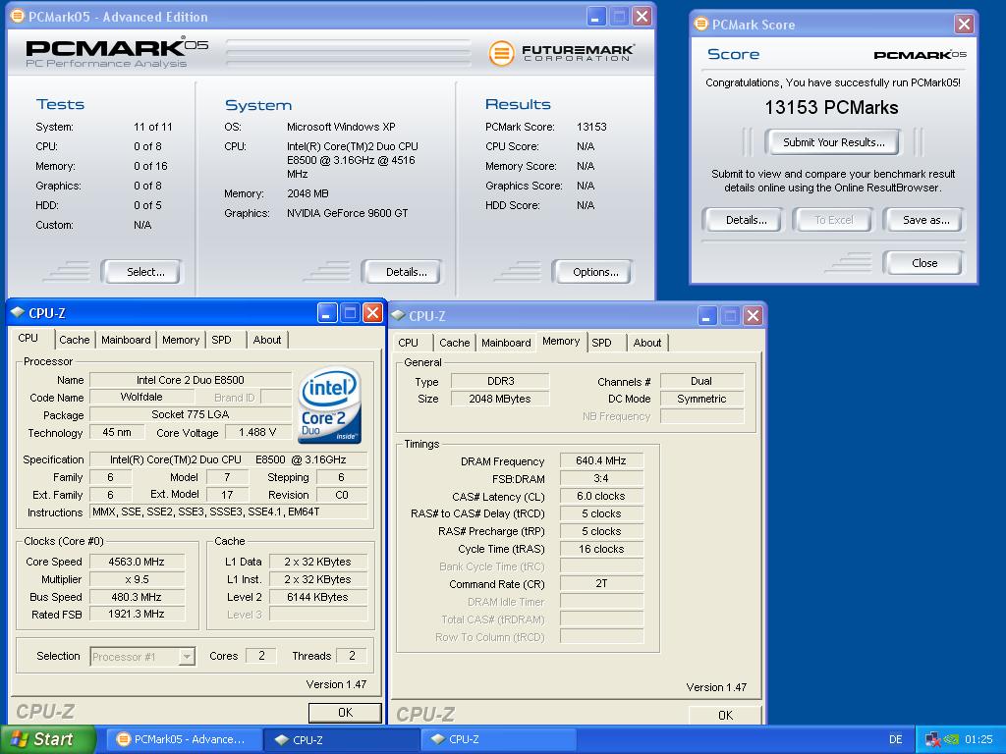Open SPD tab in front CPU-Z
The width and height of the screenshot is (1006, 754).
pos(221,340)
